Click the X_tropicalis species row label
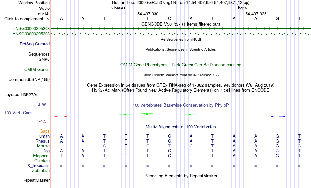Image resolution: width=311 pixels, height=188 pixels. [39, 166]
